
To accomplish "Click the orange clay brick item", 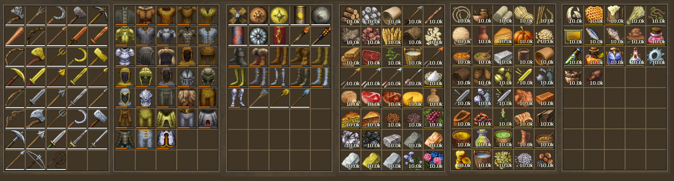I will point(545,98).
